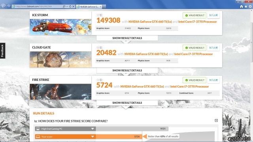The image size is (253, 142).
Task: Open GTX 660 Ti link in Fire Strike
Action: click(x=142, y=86)
